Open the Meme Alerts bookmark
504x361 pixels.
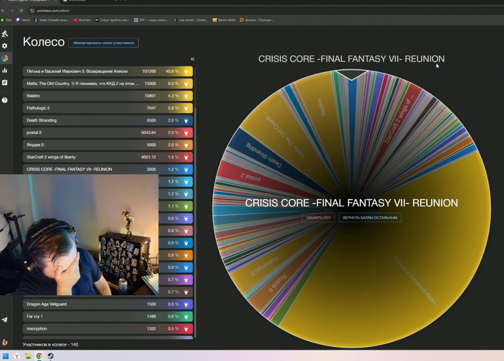click(x=224, y=20)
